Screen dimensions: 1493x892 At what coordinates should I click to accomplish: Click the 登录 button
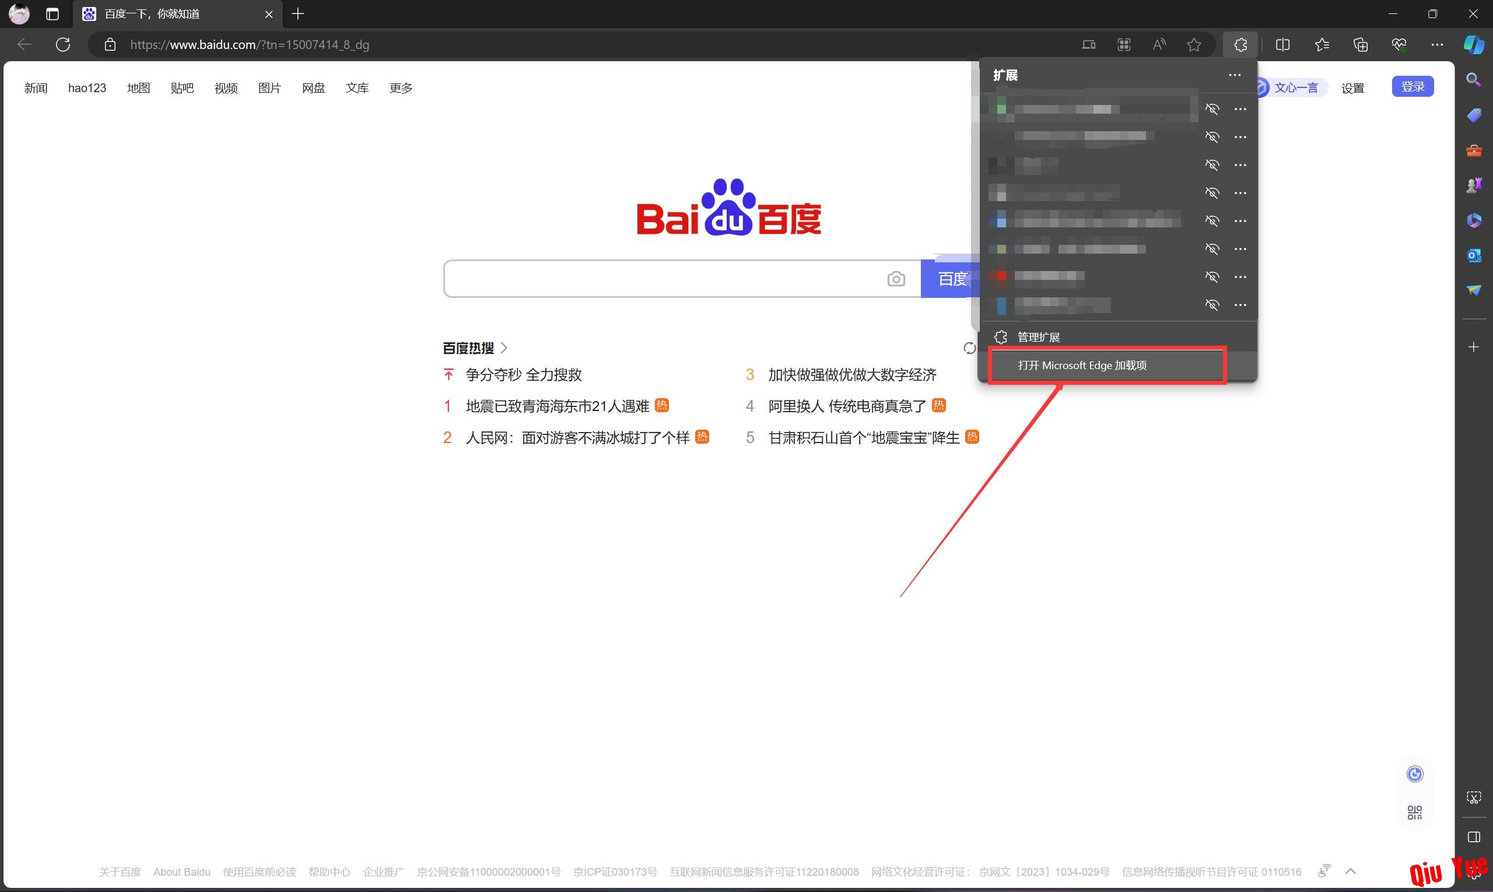1413,86
